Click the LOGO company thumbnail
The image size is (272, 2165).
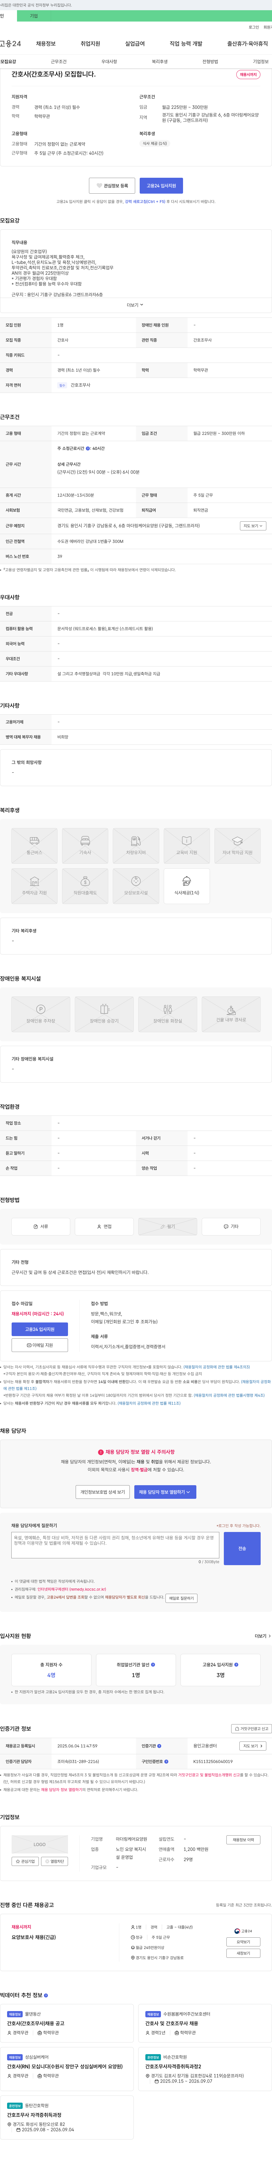[x=39, y=1844]
